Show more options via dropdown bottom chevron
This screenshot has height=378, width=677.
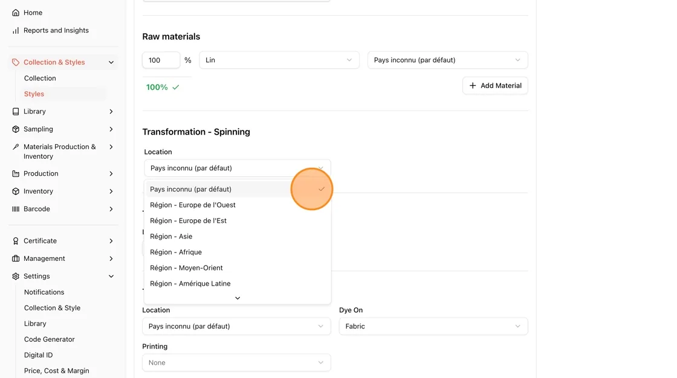(x=238, y=298)
